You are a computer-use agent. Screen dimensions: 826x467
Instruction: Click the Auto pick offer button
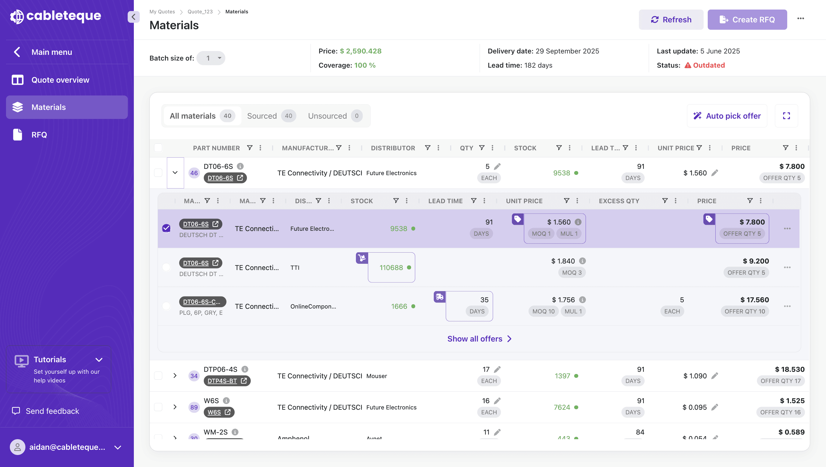click(x=727, y=116)
